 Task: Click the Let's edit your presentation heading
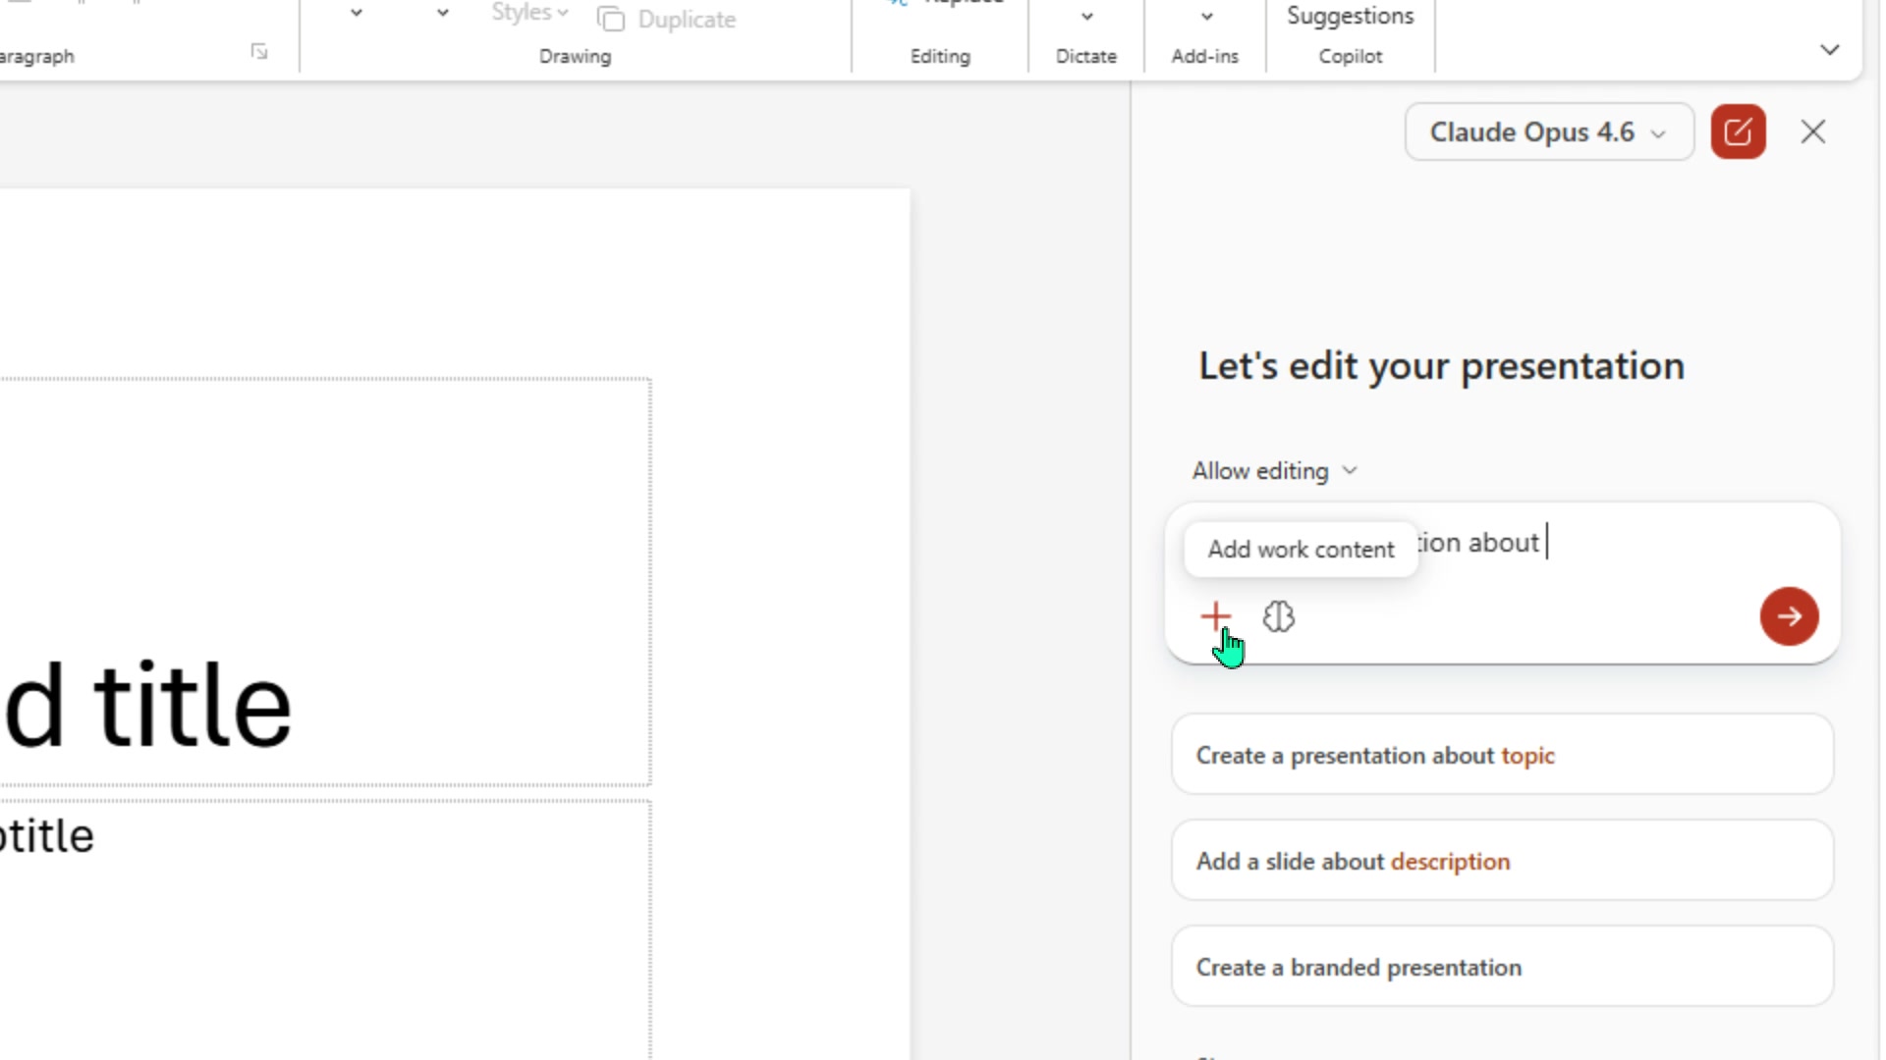click(x=1441, y=366)
